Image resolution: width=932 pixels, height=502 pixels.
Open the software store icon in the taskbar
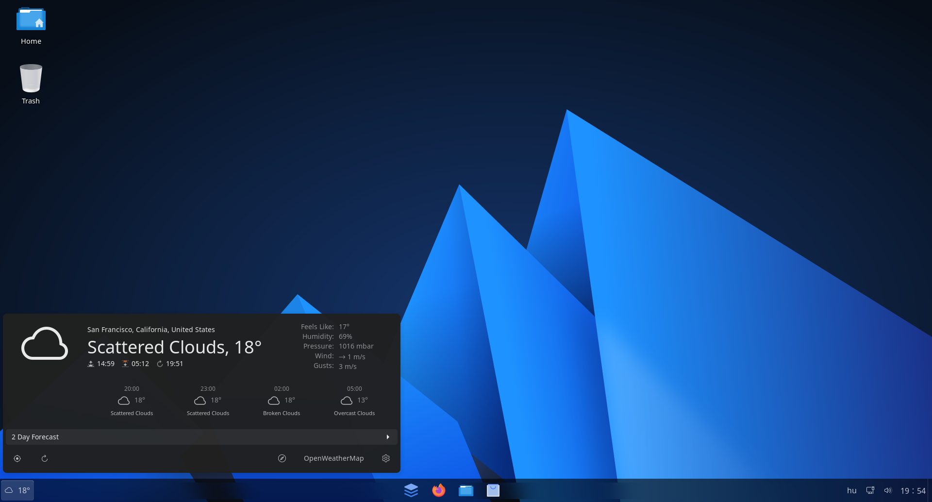click(x=493, y=490)
